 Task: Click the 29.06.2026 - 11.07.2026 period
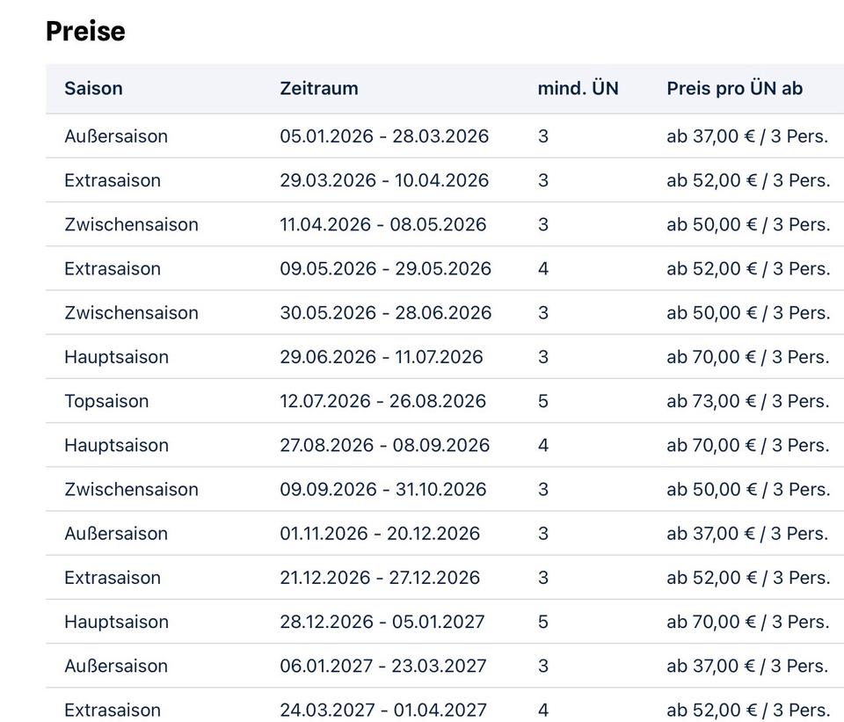click(381, 357)
